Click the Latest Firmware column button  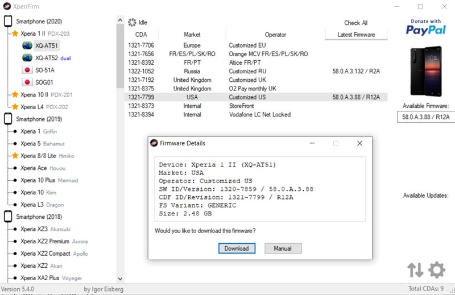[356, 35]
